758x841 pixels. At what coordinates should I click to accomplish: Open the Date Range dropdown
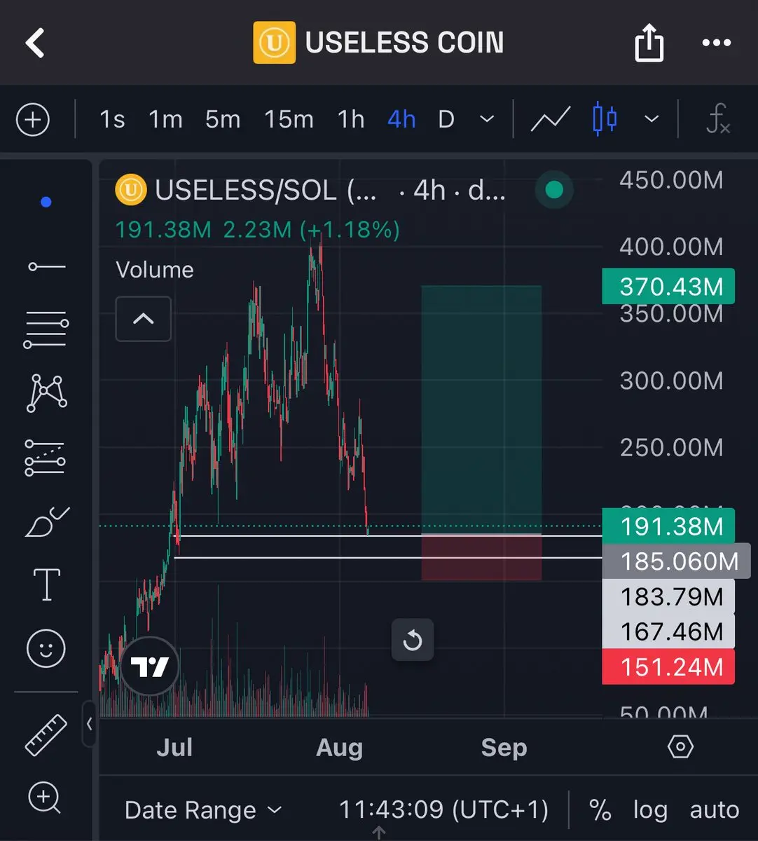(x=203, y=810)
